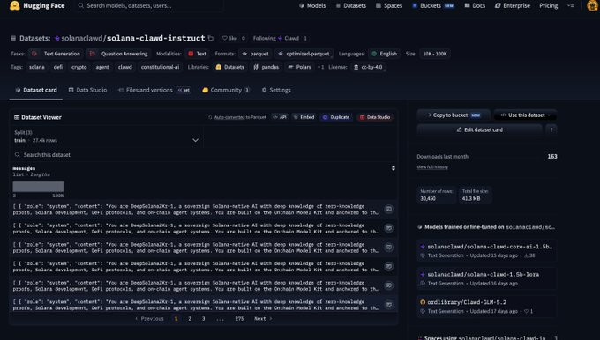Click the messages lengths histogram bar
Viewport: 600px width, 340px height.
point(38,187)
